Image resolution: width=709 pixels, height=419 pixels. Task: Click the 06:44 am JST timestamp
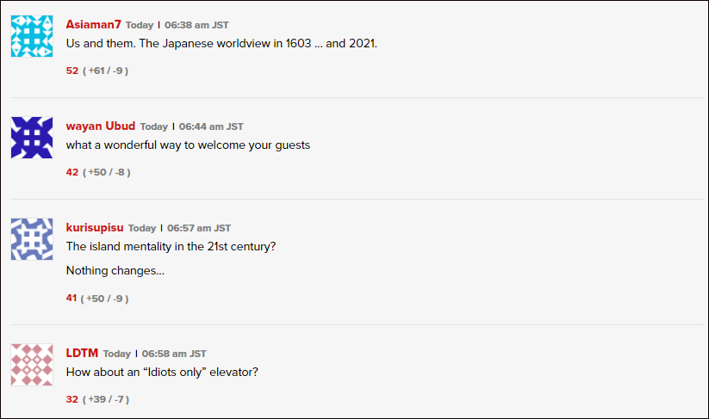pyautogui.click(x=211, y=126)
